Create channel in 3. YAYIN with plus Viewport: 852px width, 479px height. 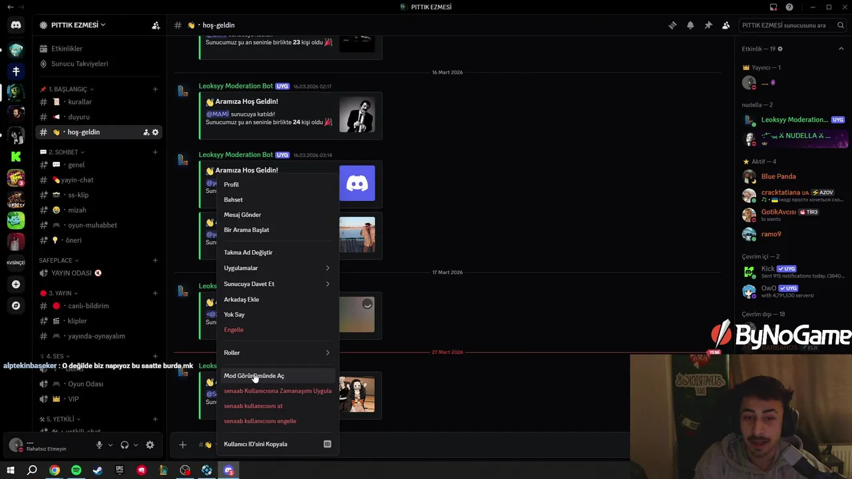point(155,293)
